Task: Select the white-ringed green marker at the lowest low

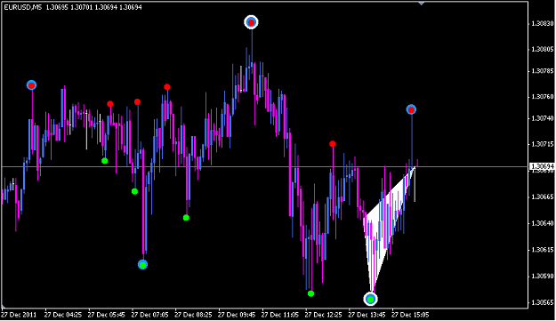Action: [x=371, y=300]
